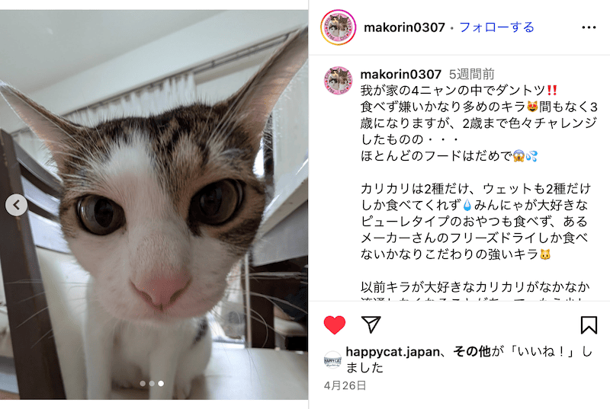
Task: Go to previous photo with left arrow
Action: [16, 205]
